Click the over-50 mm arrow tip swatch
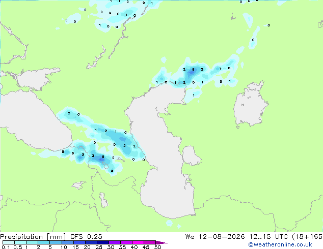This screenshot has height=249, width=323. click(162, 243)
